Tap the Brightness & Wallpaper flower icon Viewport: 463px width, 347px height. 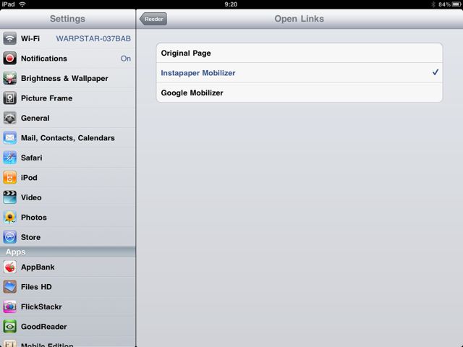point(9,78)
